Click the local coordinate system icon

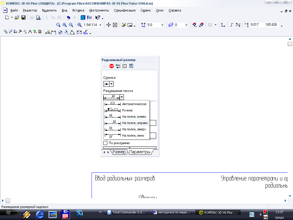[x=223, y=25]
